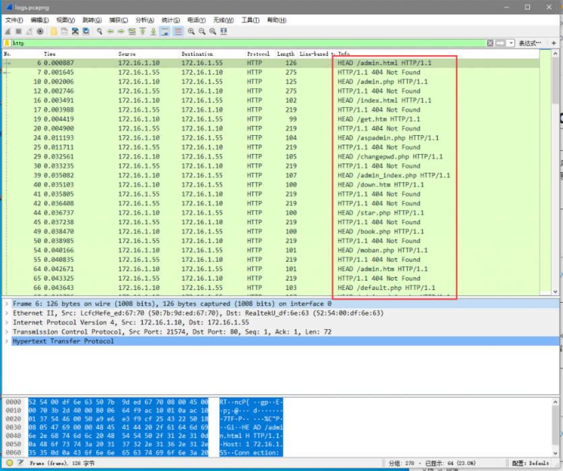This screenshot has height=471, width=563.
Task: Reset packet text to normal size
Action: 213,32
